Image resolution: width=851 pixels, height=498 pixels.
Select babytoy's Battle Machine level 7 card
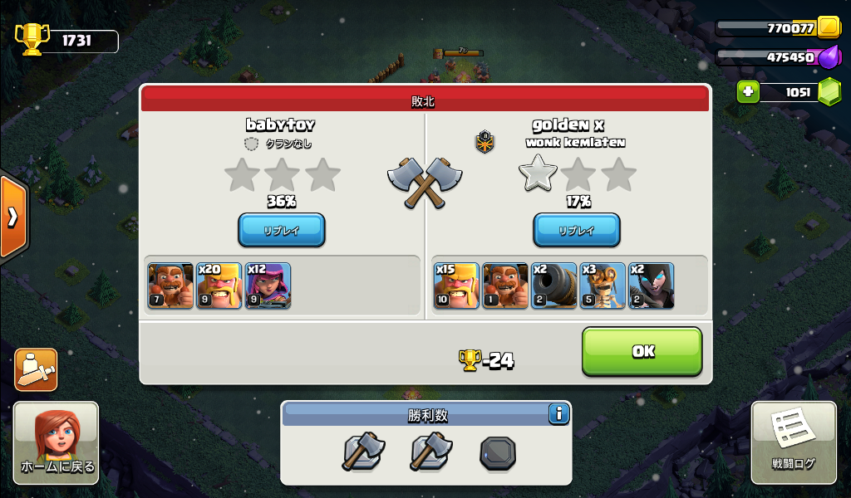(x=170, y=286)
